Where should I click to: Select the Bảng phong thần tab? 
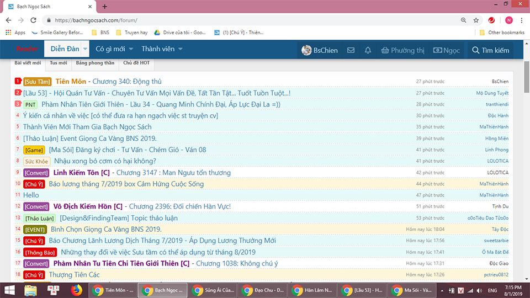click(95, 63)
